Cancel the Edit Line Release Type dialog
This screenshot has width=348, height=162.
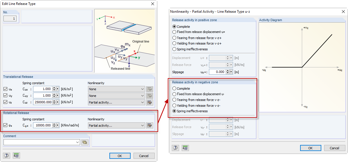point(144,156)
